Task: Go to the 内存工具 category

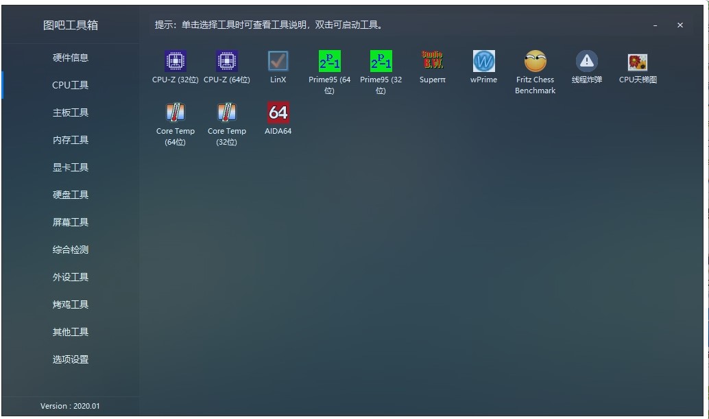Action: [71, 140]
